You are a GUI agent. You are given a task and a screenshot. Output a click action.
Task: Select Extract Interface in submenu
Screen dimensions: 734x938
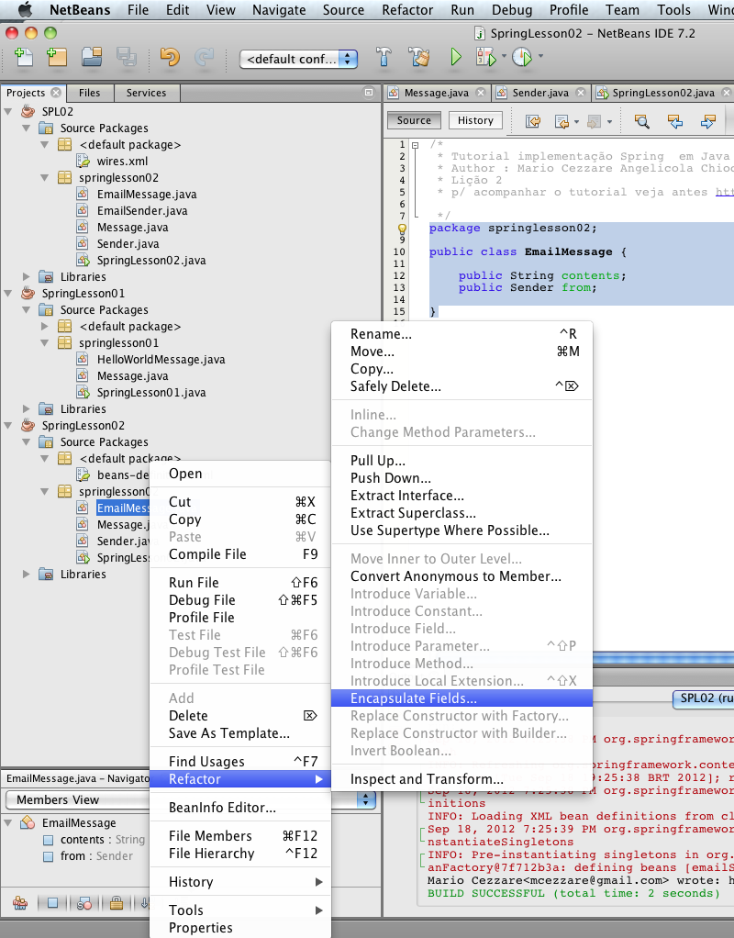(x=462, y=496)
